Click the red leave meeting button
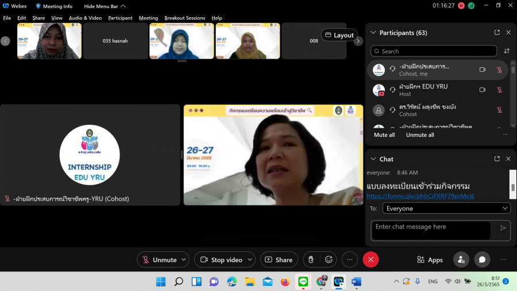This screenshot has width=517, height=291. coord(371,260)
